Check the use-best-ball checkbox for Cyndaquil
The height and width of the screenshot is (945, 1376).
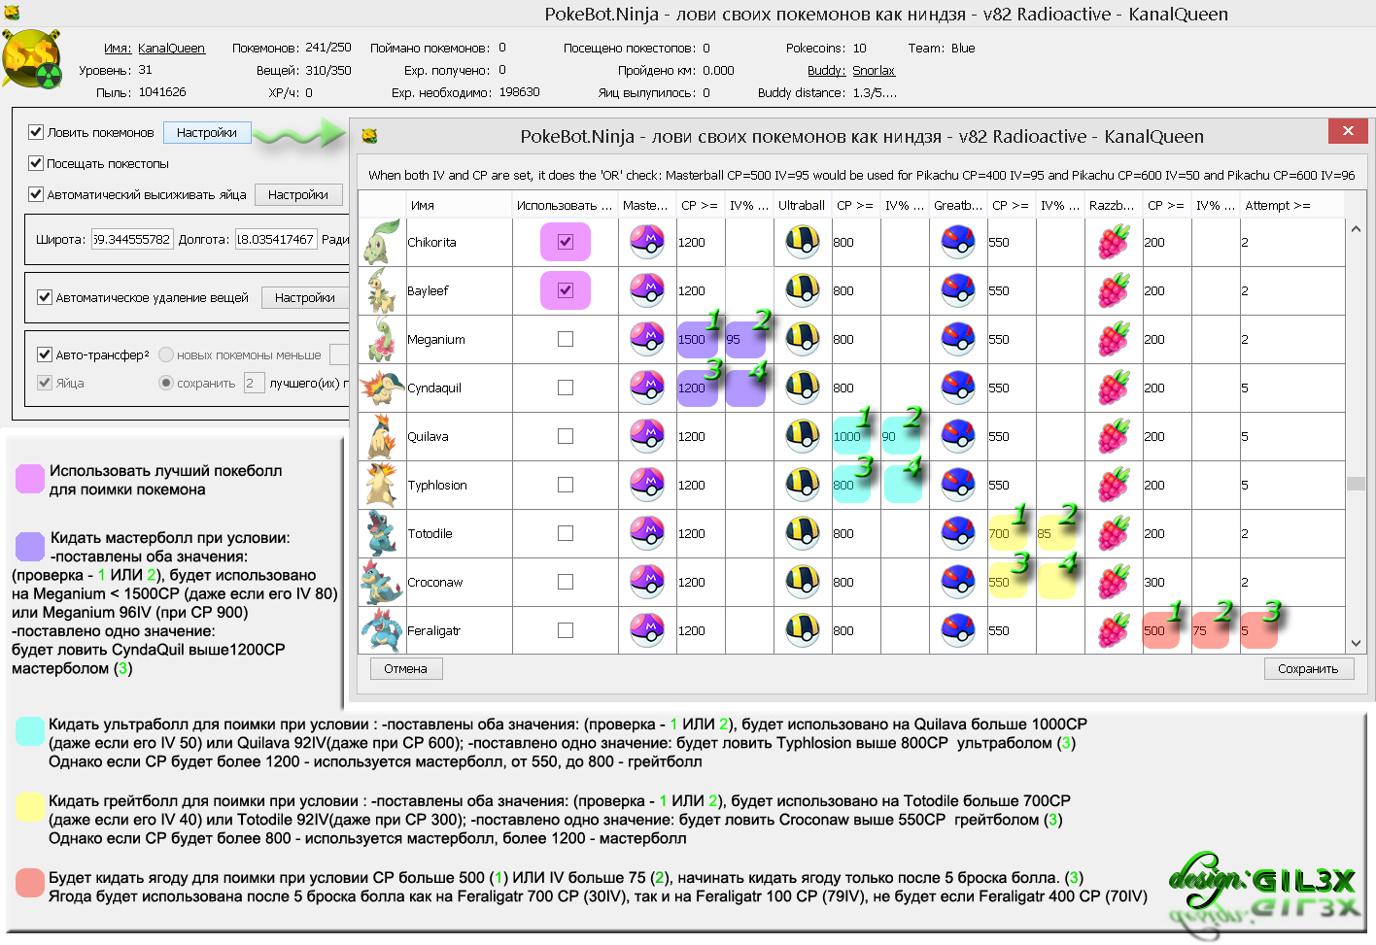(x=566, y=388)
